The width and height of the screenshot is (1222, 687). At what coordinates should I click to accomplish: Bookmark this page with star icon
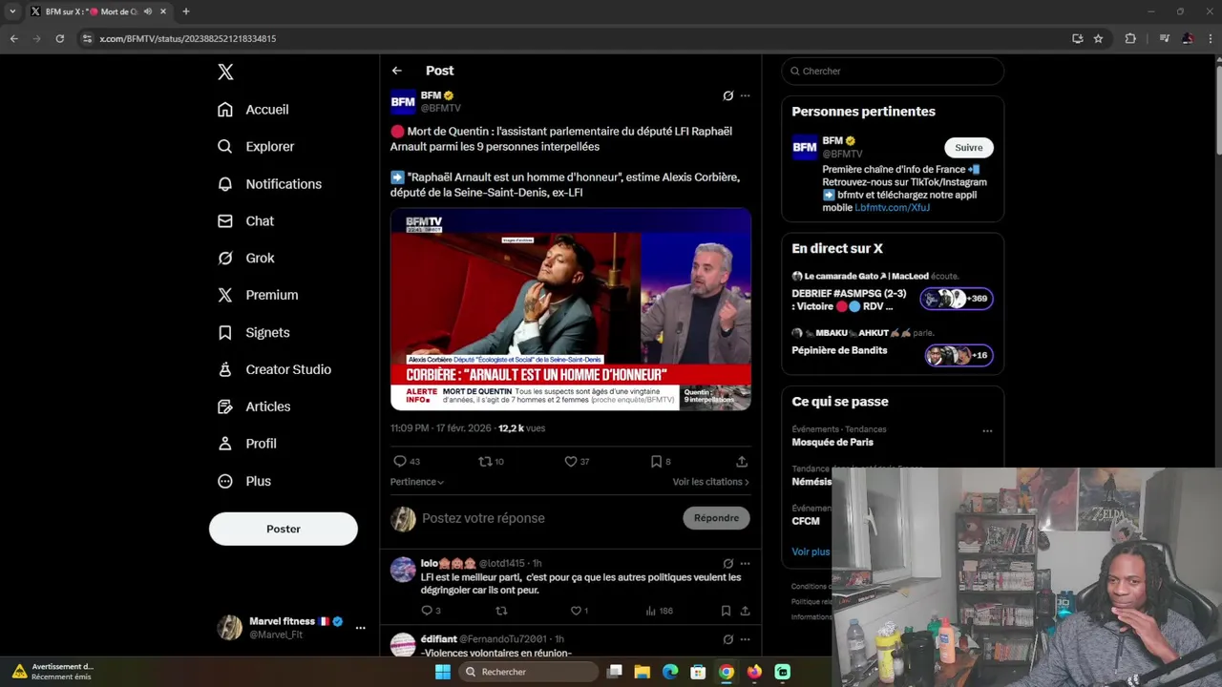pos(1098,38)
